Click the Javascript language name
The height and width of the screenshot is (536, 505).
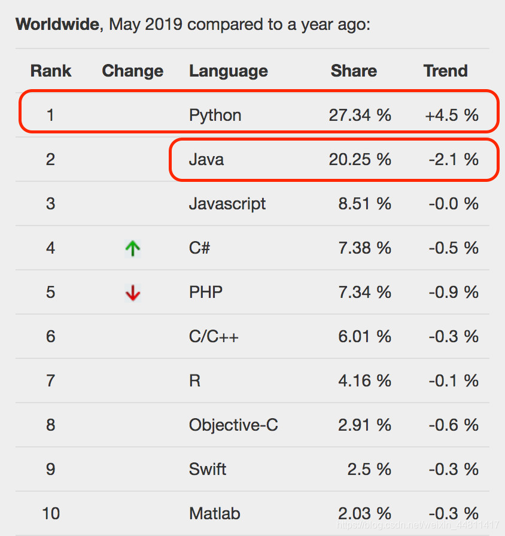coord(227,204)
